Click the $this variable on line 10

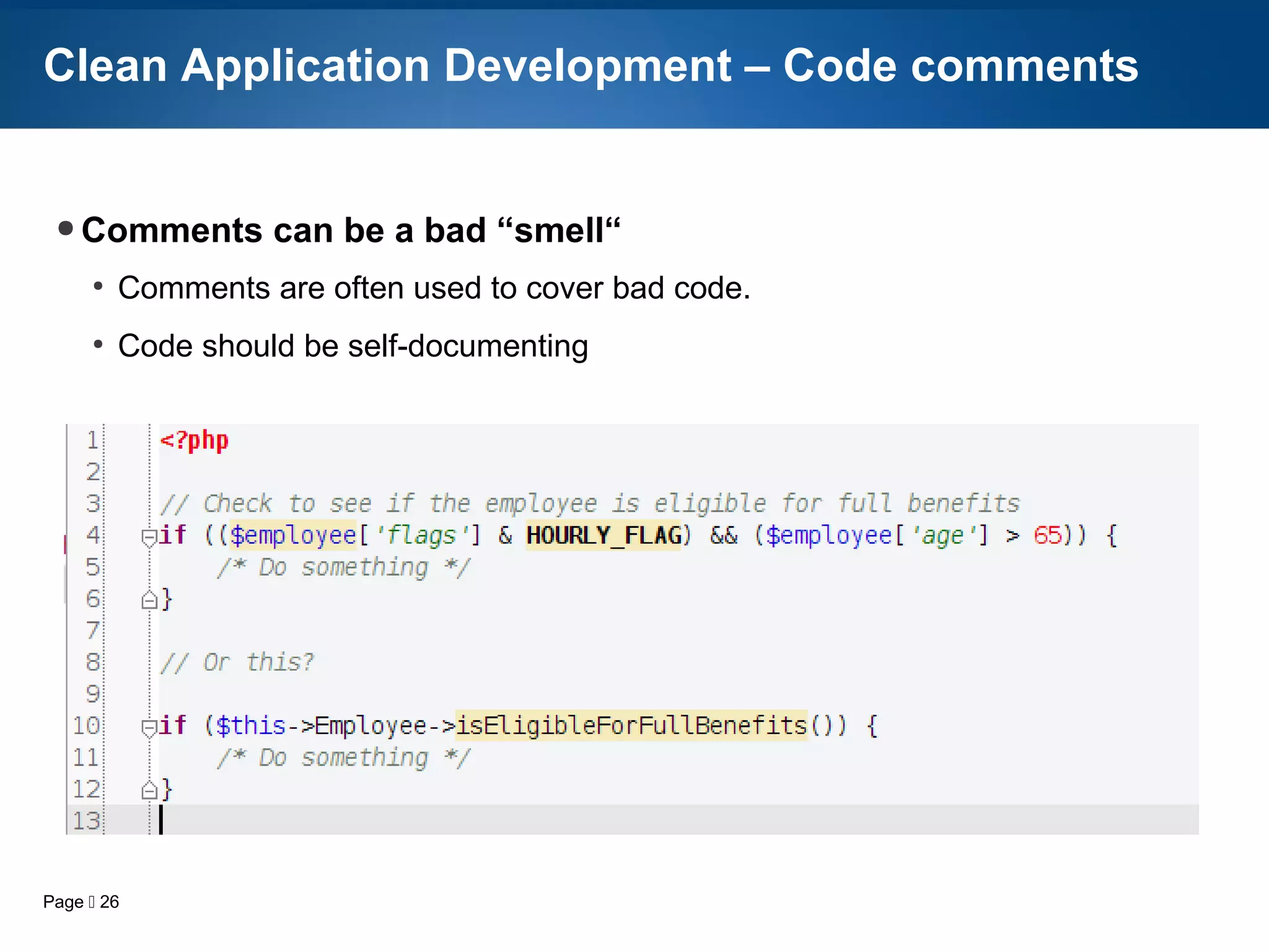pos(250,726)
